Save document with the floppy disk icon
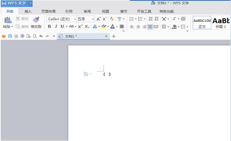This screenshot has height=141, width=231. (10, 36)
